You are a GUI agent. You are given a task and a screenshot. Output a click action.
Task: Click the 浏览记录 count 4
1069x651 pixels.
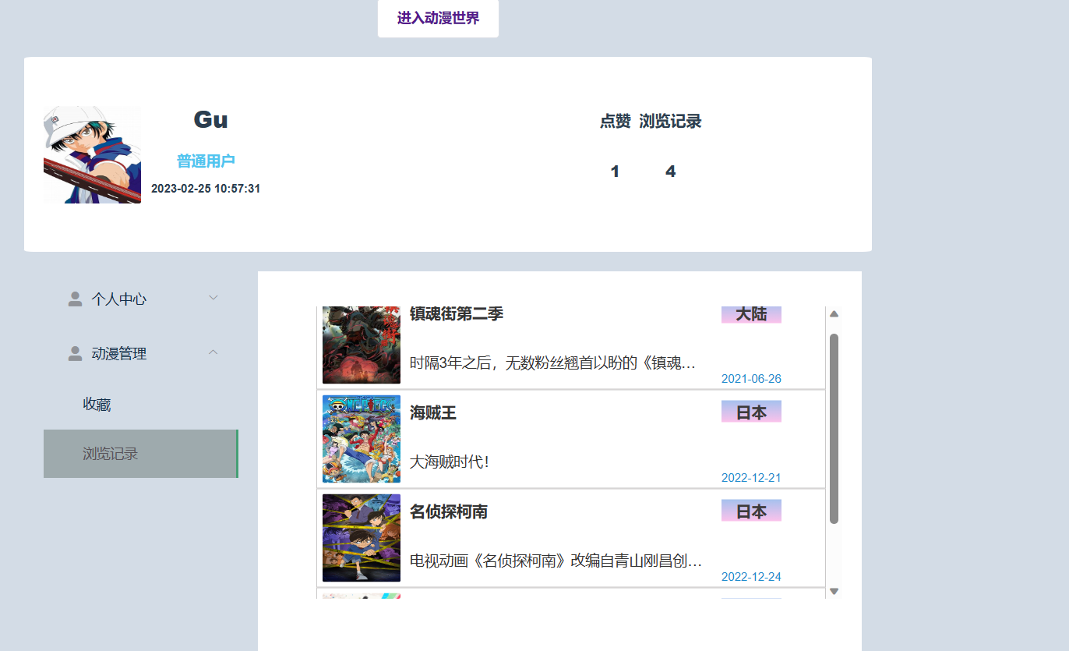670,172
